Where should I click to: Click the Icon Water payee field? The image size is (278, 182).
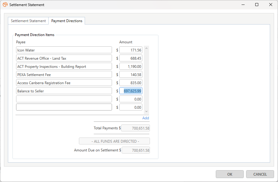coord(64,50)
